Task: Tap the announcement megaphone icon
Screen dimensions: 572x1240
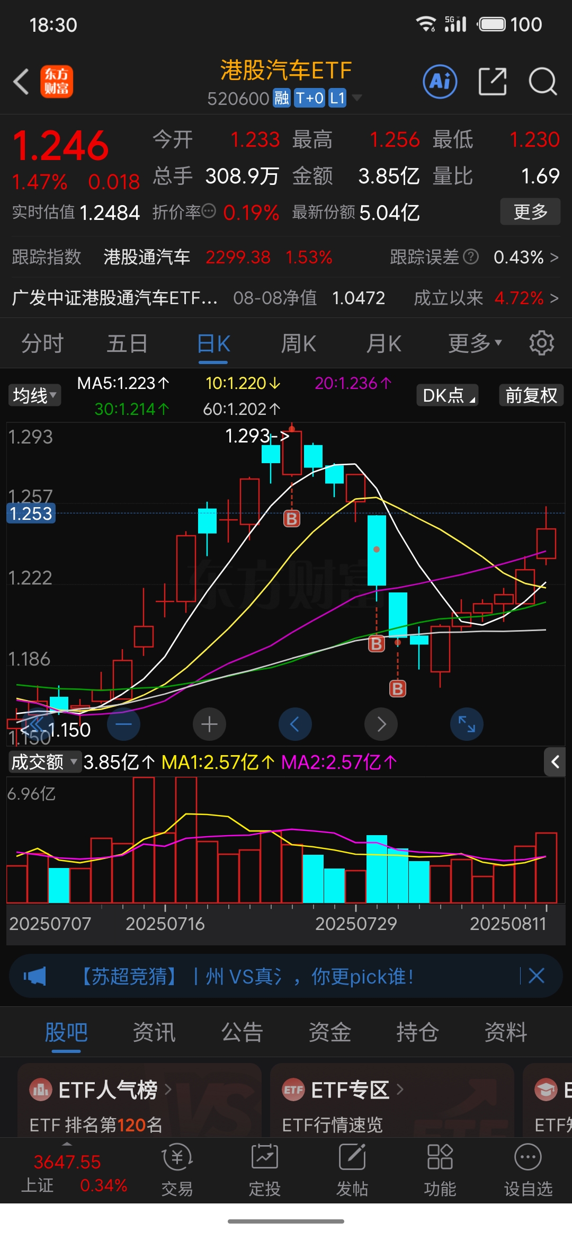Action: 35,976
